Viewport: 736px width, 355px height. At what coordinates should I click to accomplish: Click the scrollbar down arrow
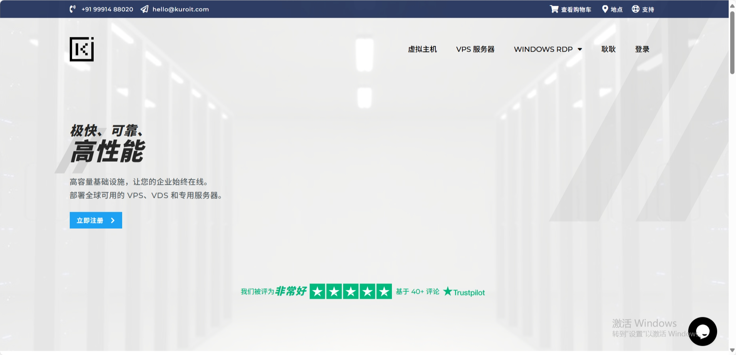(732, 350)
